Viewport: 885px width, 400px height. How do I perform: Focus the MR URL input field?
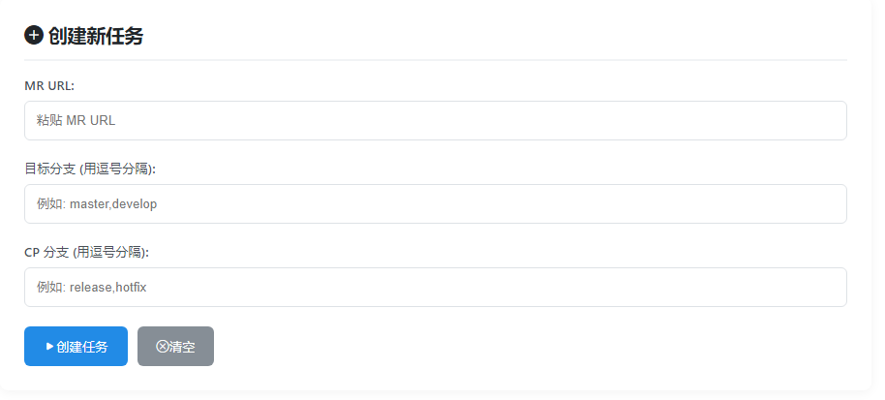pyautogui.click(x=435, y=121)
